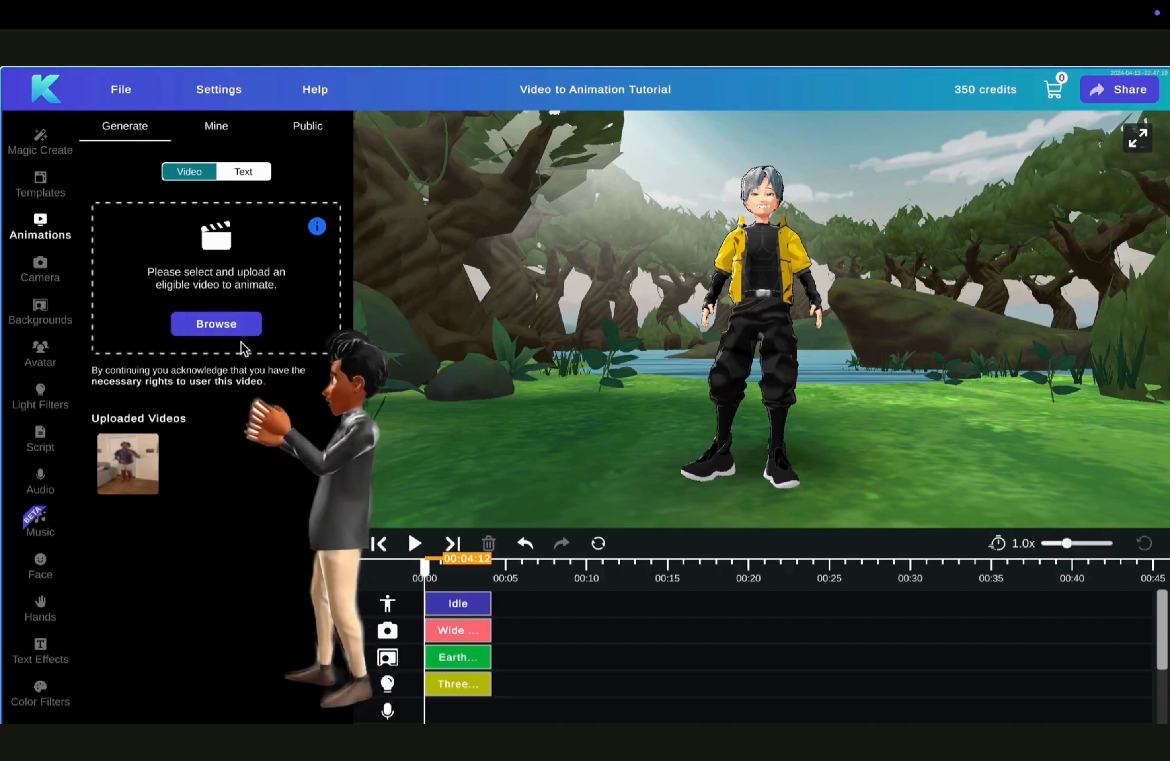Click the shopping cart icon

tap(1053, 90)
